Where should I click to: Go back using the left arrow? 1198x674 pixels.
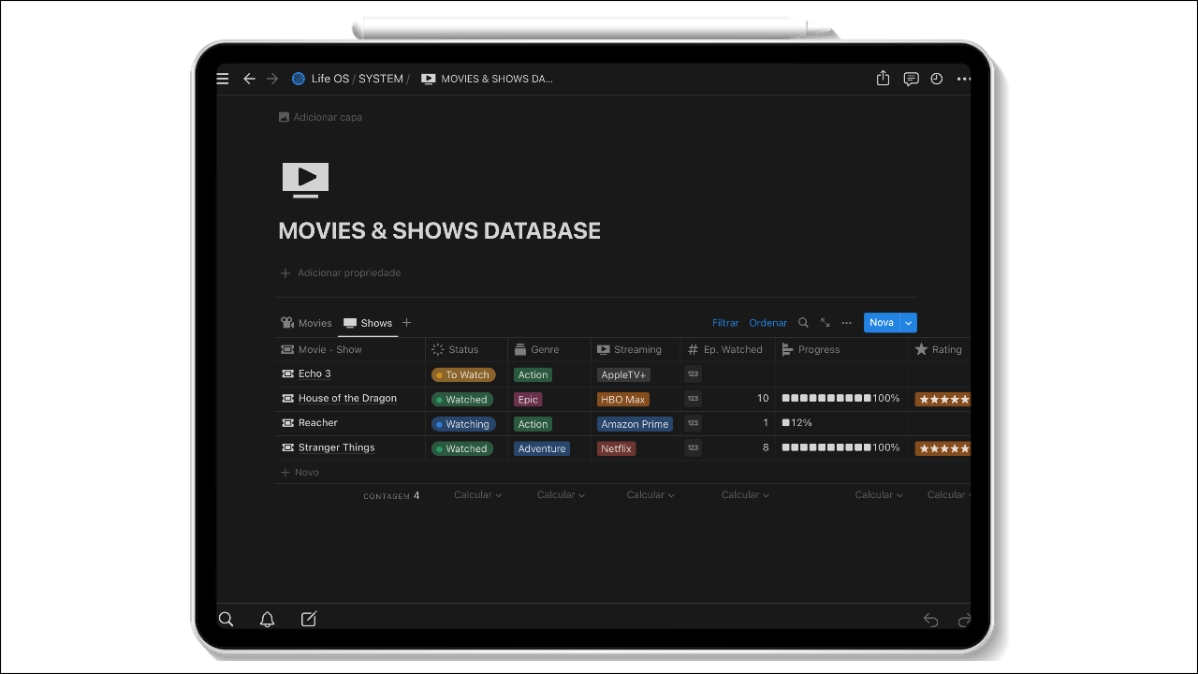(x=249, y=79)
